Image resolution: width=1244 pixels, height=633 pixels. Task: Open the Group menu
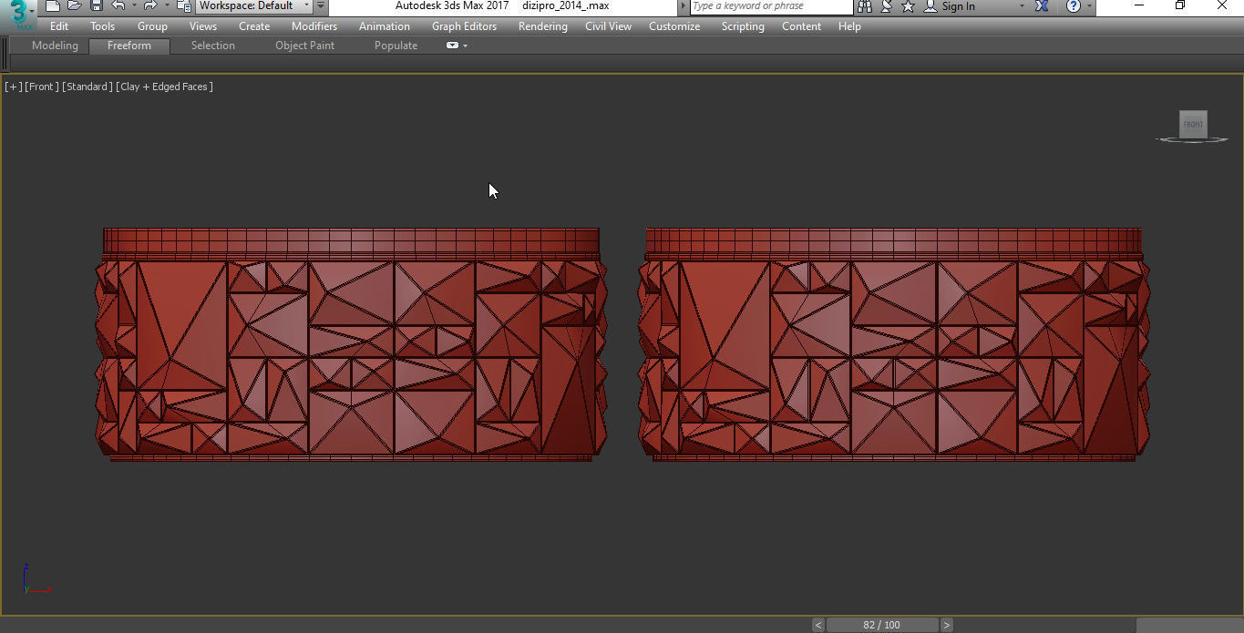coord(152,26)
